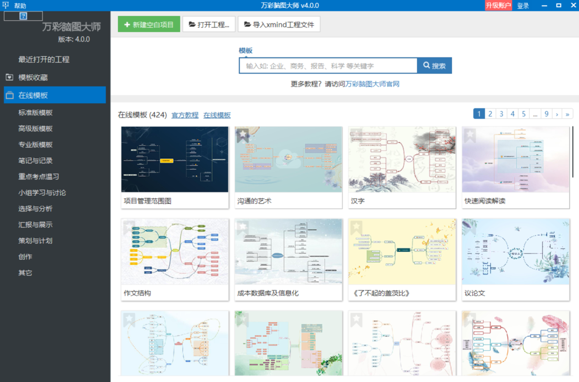Select 在线模板 sidebar item

[55, 95]
